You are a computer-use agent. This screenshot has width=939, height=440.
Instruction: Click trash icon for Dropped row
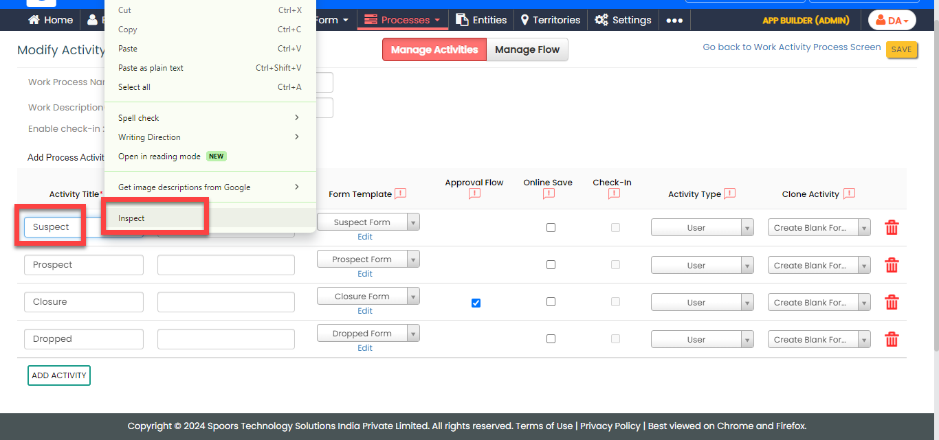click(892, 339)
